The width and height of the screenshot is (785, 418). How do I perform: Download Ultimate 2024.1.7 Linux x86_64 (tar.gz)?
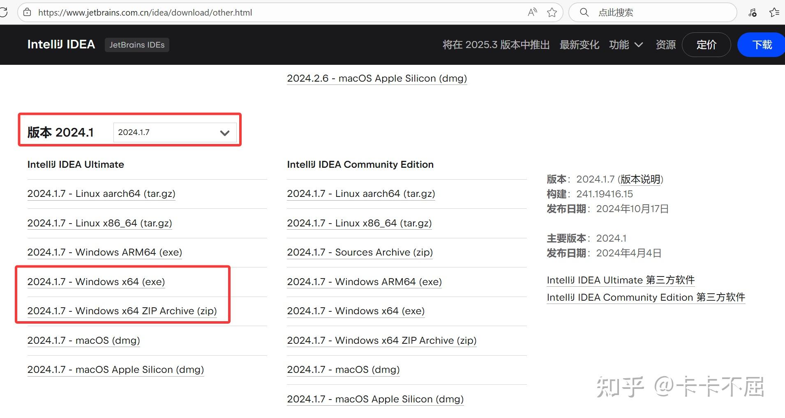click(100, 223)
